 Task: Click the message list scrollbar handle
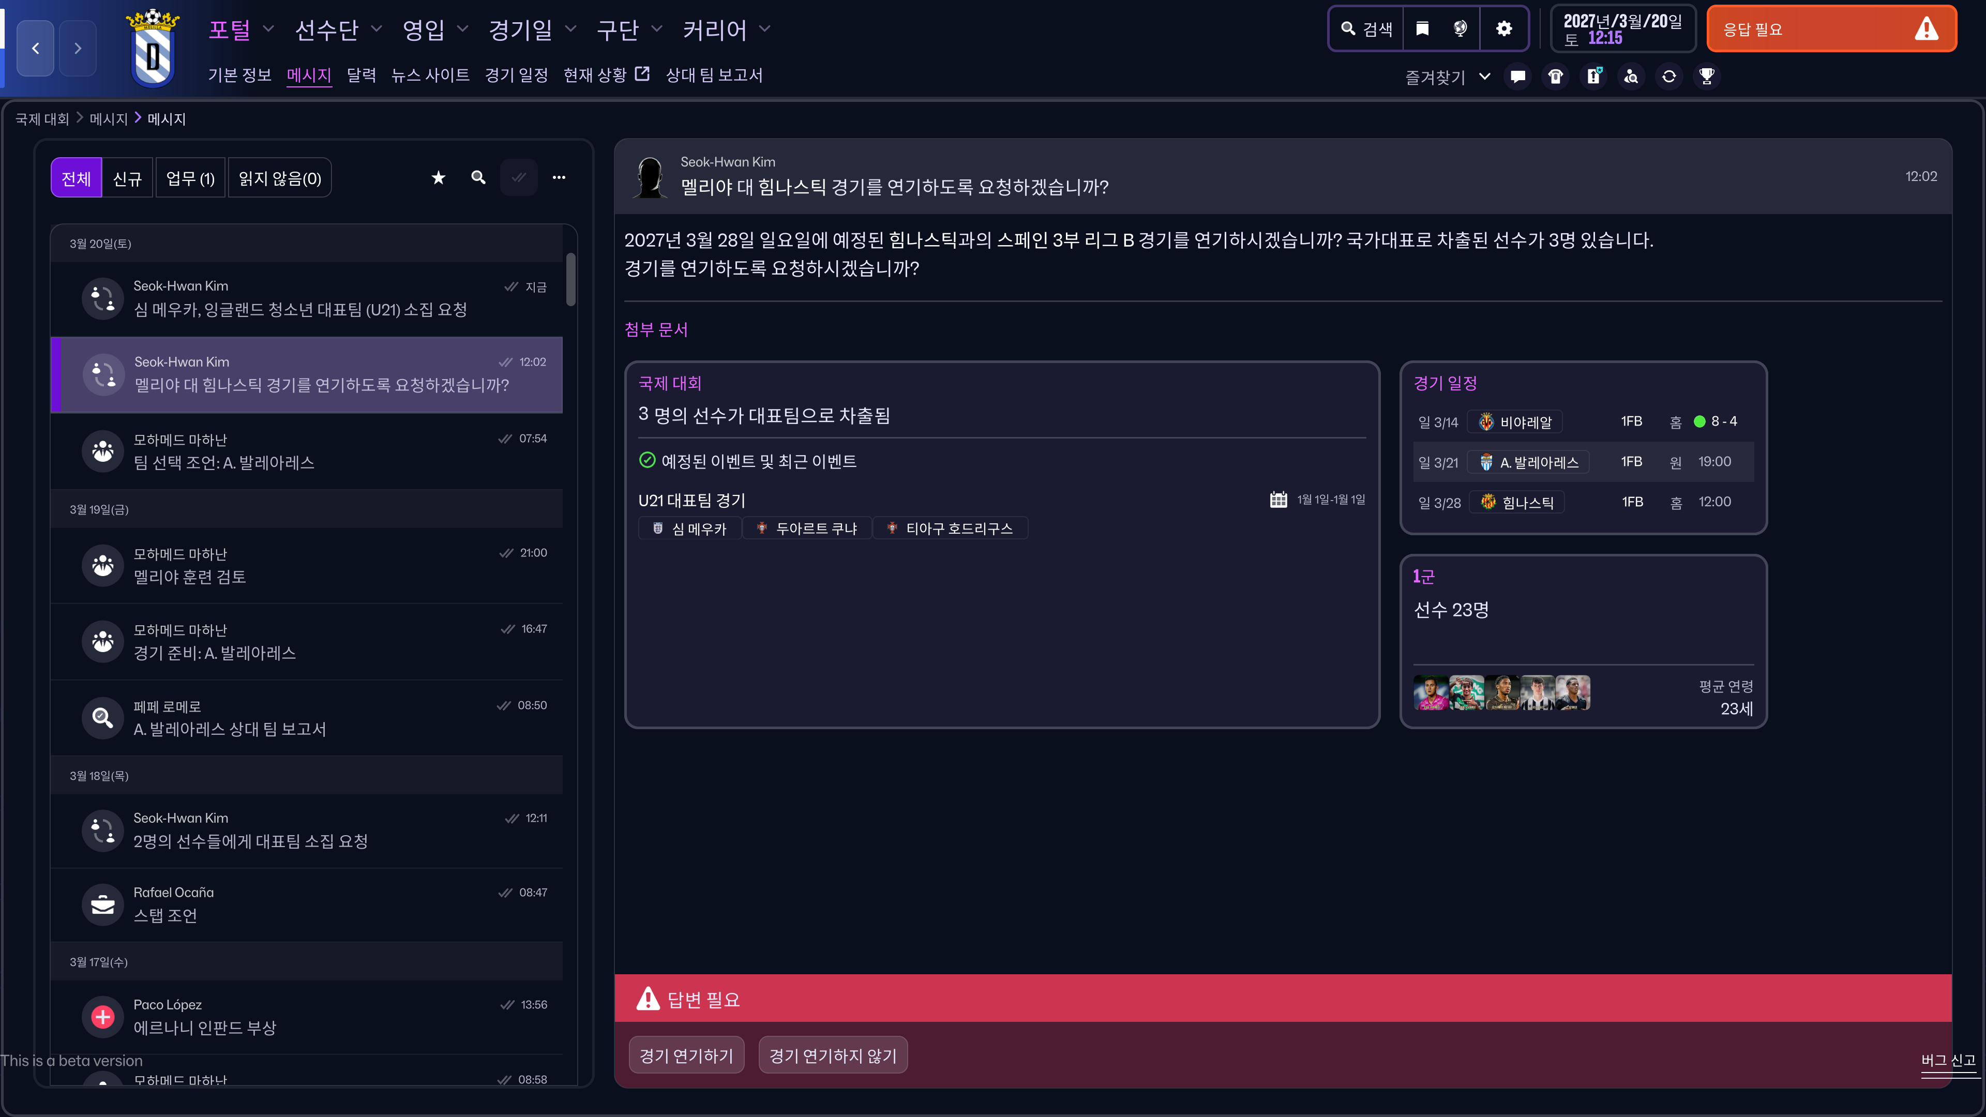[x=570, y=279]
